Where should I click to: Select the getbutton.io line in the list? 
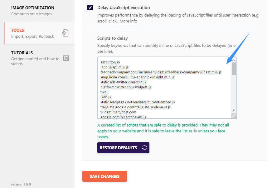[110, 62]
